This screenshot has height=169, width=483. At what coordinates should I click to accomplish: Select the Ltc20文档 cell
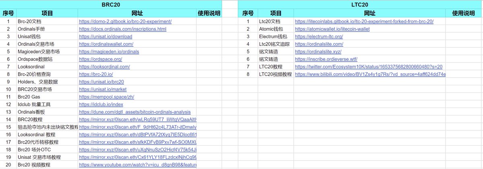pyautogui.click(x=276, y=21)
